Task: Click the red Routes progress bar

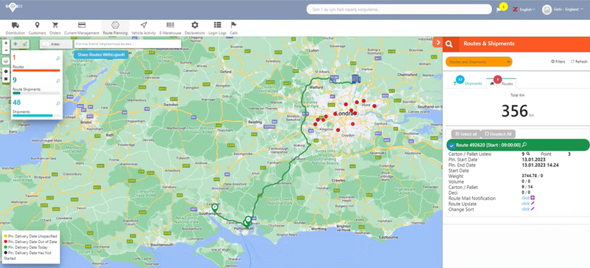Action: click(x=36, y=70)
